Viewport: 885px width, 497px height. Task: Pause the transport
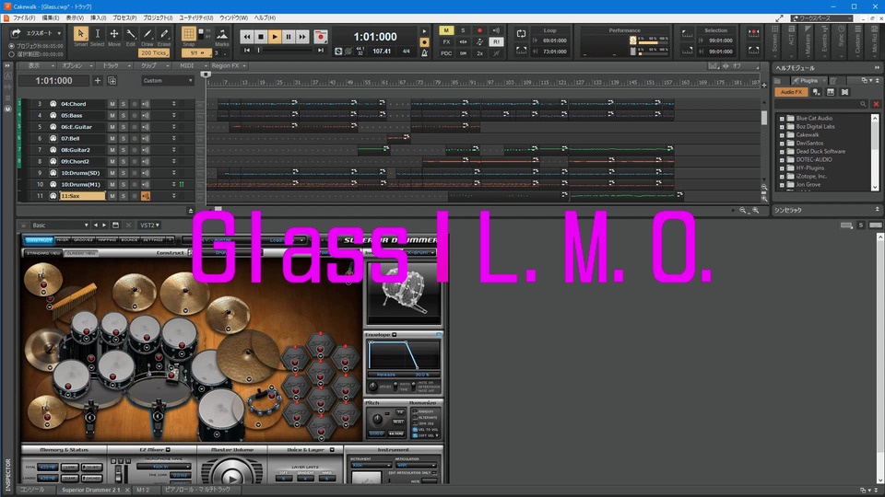point(289,37)
